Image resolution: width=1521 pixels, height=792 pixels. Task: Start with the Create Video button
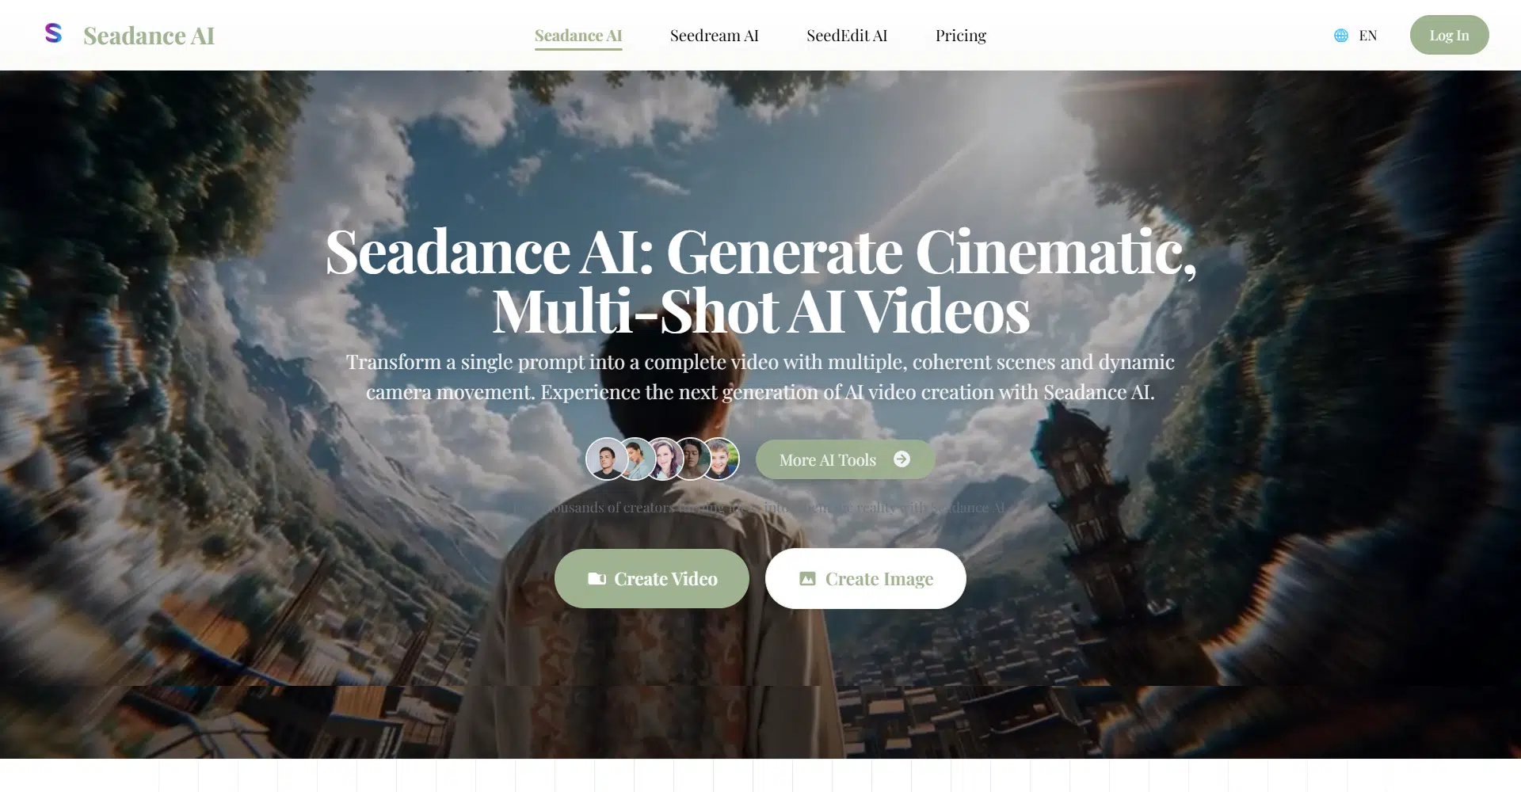(x=651, y=579)
